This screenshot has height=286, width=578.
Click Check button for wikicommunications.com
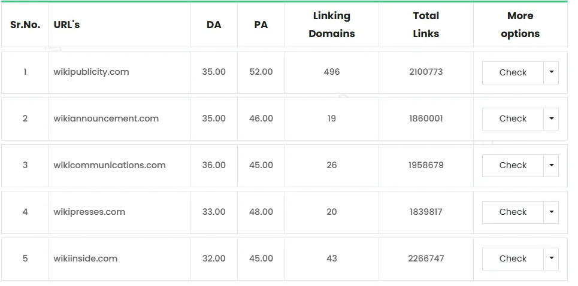513,165
